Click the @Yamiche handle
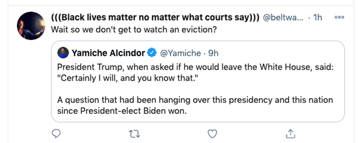This screenshot has width=358, height=143. (x=180, y=53)
